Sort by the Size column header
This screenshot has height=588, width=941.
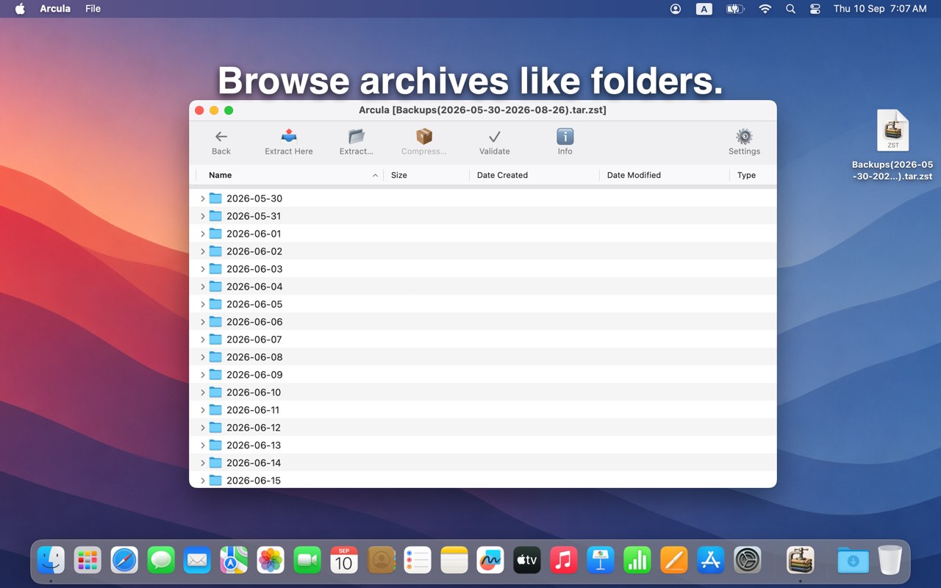[426, 175]
